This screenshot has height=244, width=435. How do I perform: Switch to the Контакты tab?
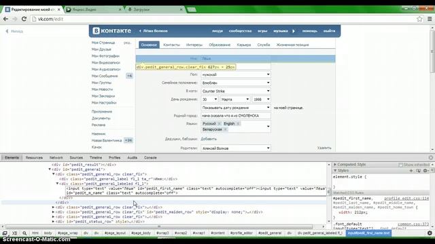click(x=171, y=45)
